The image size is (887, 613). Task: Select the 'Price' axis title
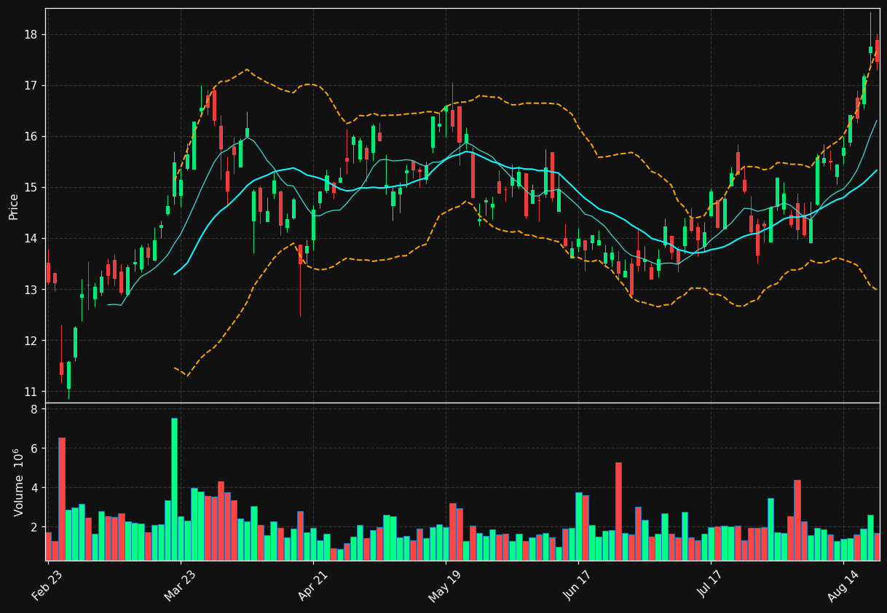point(14,206)
